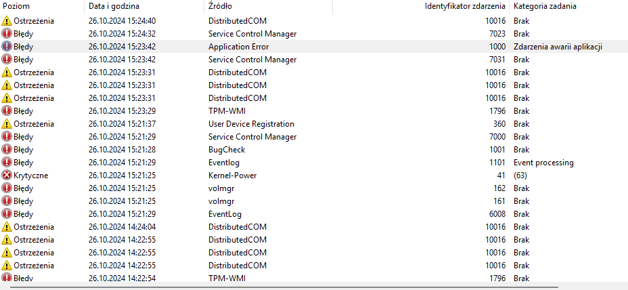Click the critical icon on the Kernel-Power row
This screenshot has width=628, height=290.
7,175
